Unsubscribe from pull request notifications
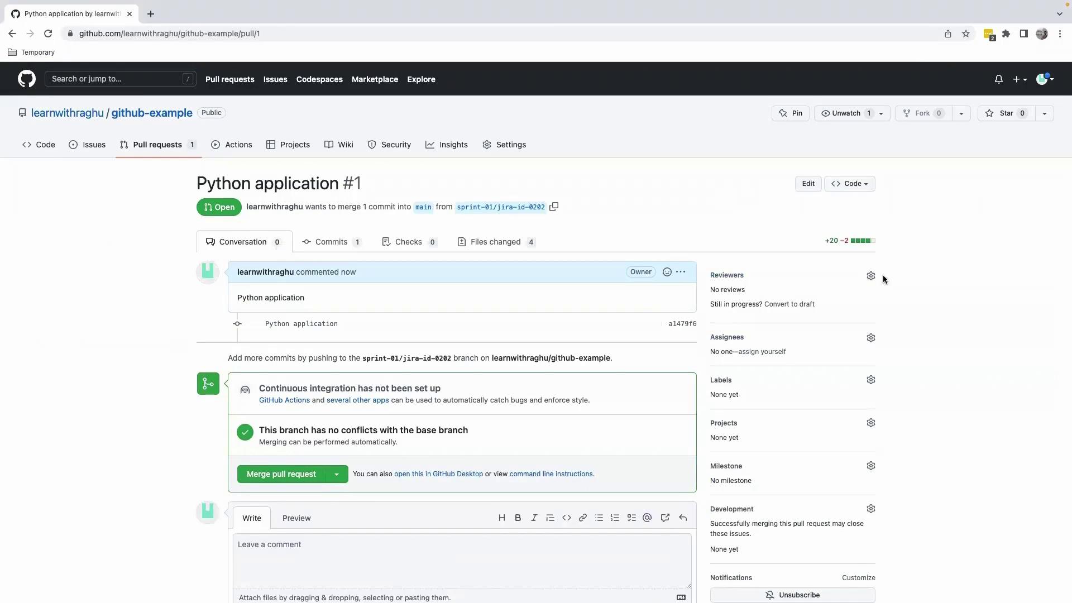This screenshot has height=603, width=1072. tap(792, 595)
